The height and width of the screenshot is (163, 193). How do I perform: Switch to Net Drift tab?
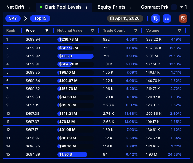[x=15, y=7]
